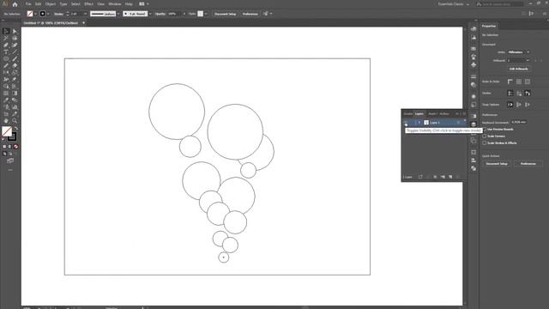Toggle Snap to Pixel option icon

(528, 105)
